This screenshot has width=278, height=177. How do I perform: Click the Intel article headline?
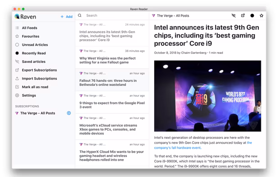(206, 35)
